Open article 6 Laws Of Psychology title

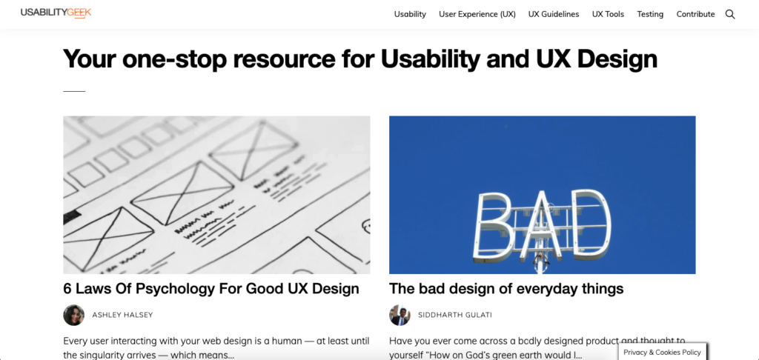211,289
